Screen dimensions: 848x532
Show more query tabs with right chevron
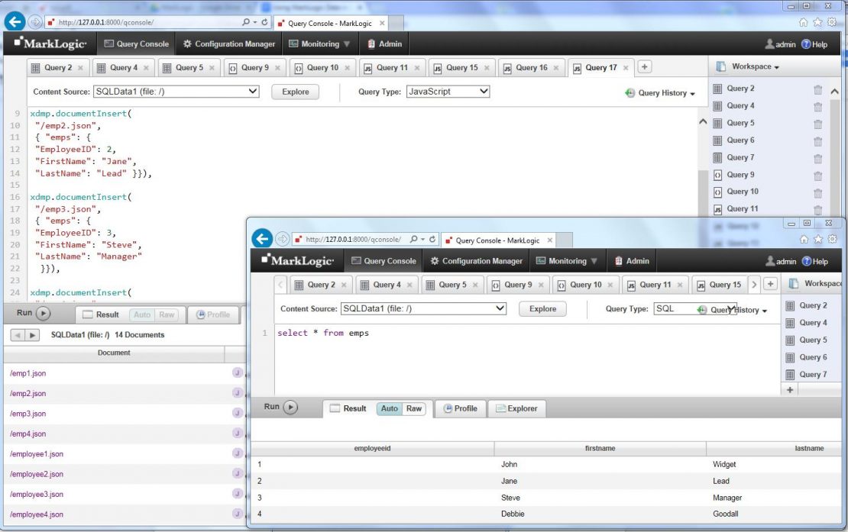(x=754, y=284)
